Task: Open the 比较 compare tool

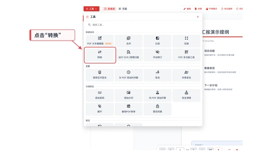Action: (x=158, y=41)
